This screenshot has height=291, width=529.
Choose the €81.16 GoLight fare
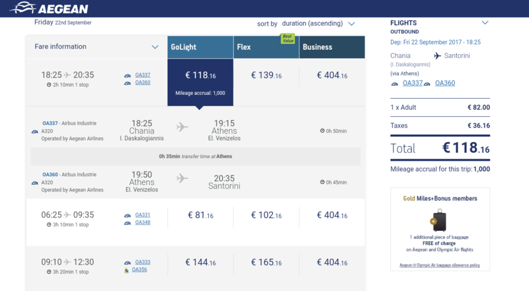coord(200,216)
